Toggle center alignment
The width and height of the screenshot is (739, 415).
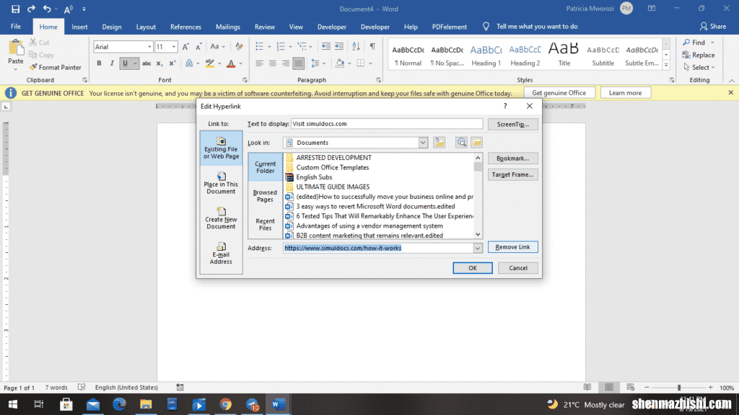coord(272,63)
